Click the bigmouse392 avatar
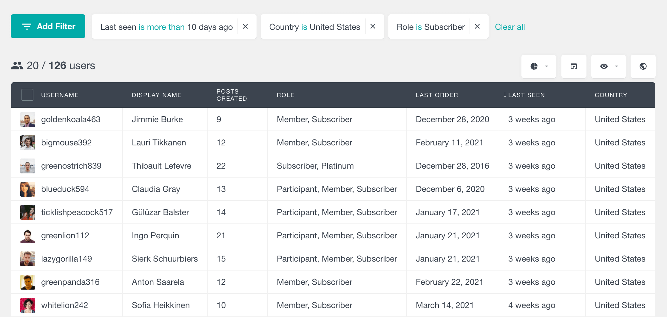This screenshot has height=317, width=667. [x=28, y=143]
